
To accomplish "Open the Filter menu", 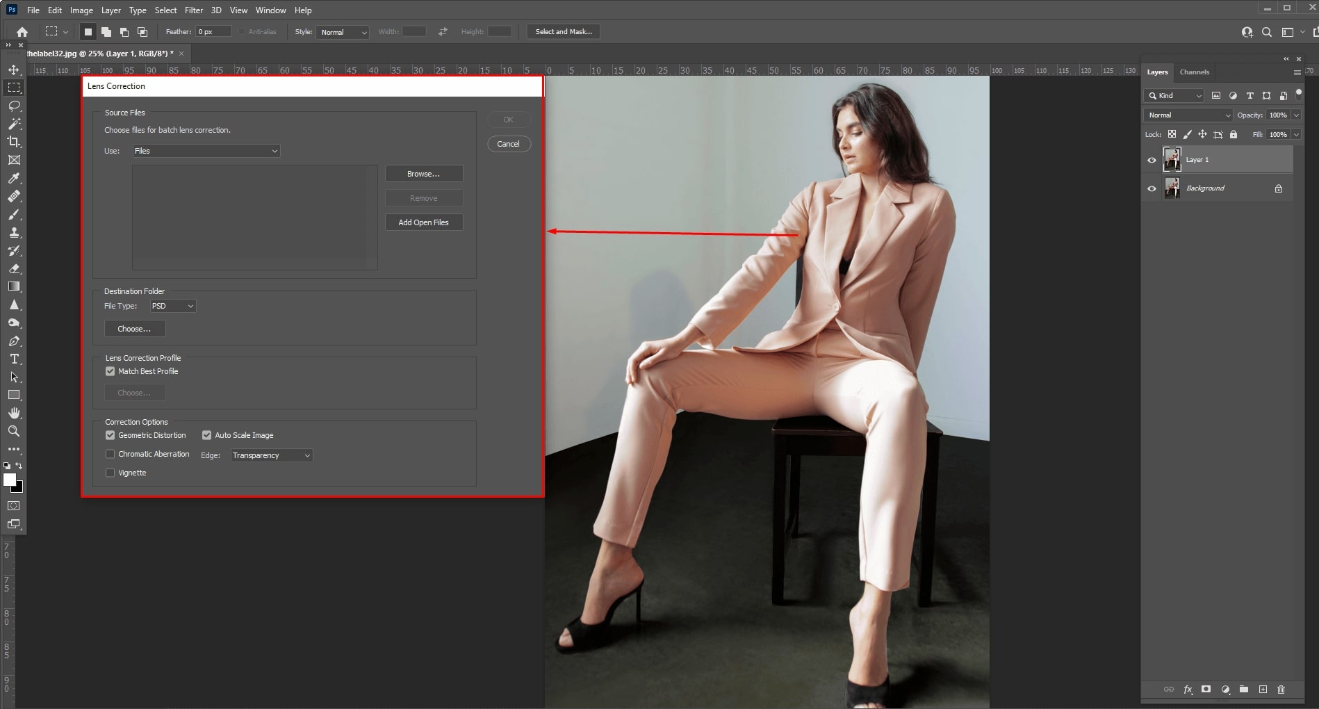I will (x=193, y=10).
